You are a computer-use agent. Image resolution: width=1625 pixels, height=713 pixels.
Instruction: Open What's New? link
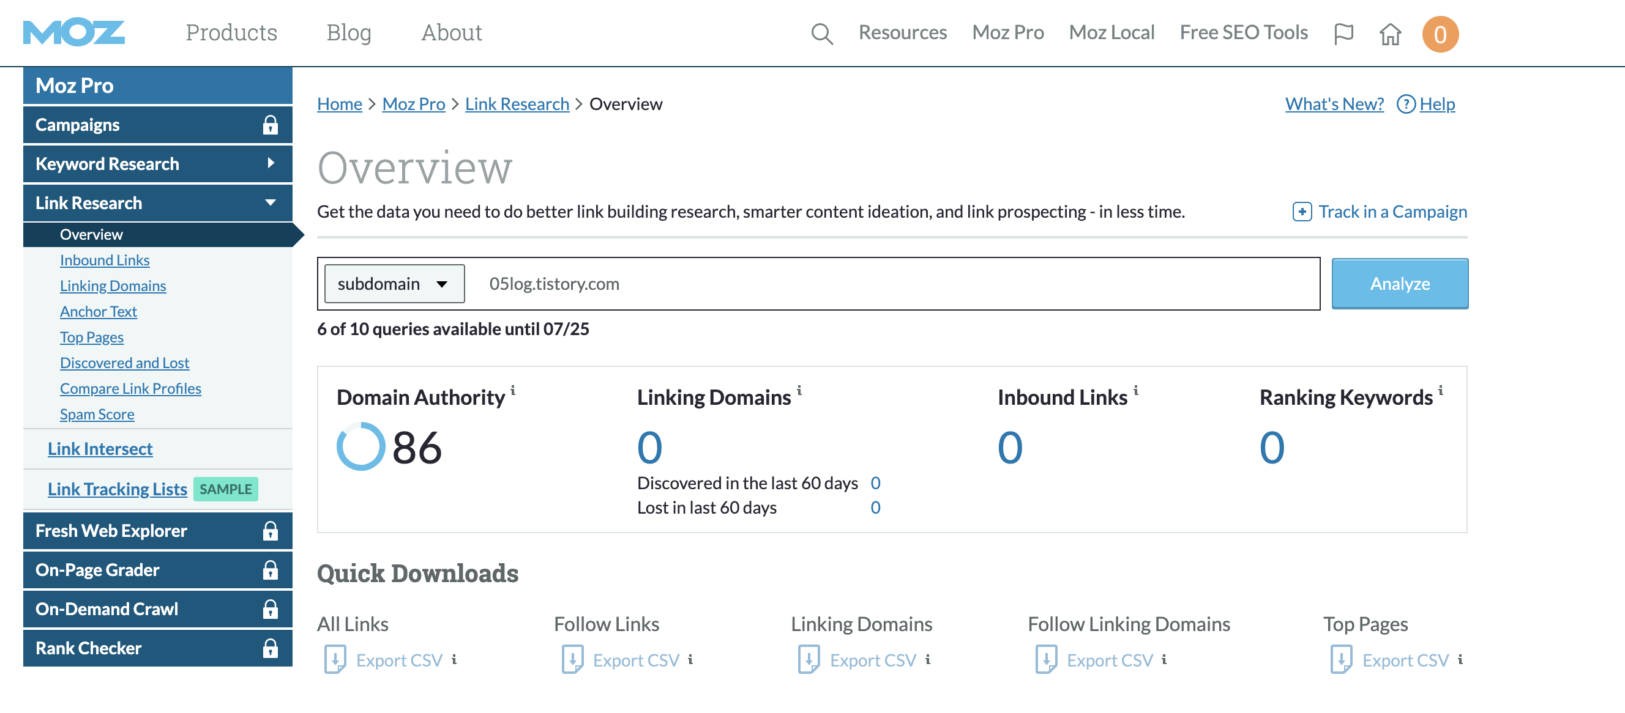(x=1335, y=104)
